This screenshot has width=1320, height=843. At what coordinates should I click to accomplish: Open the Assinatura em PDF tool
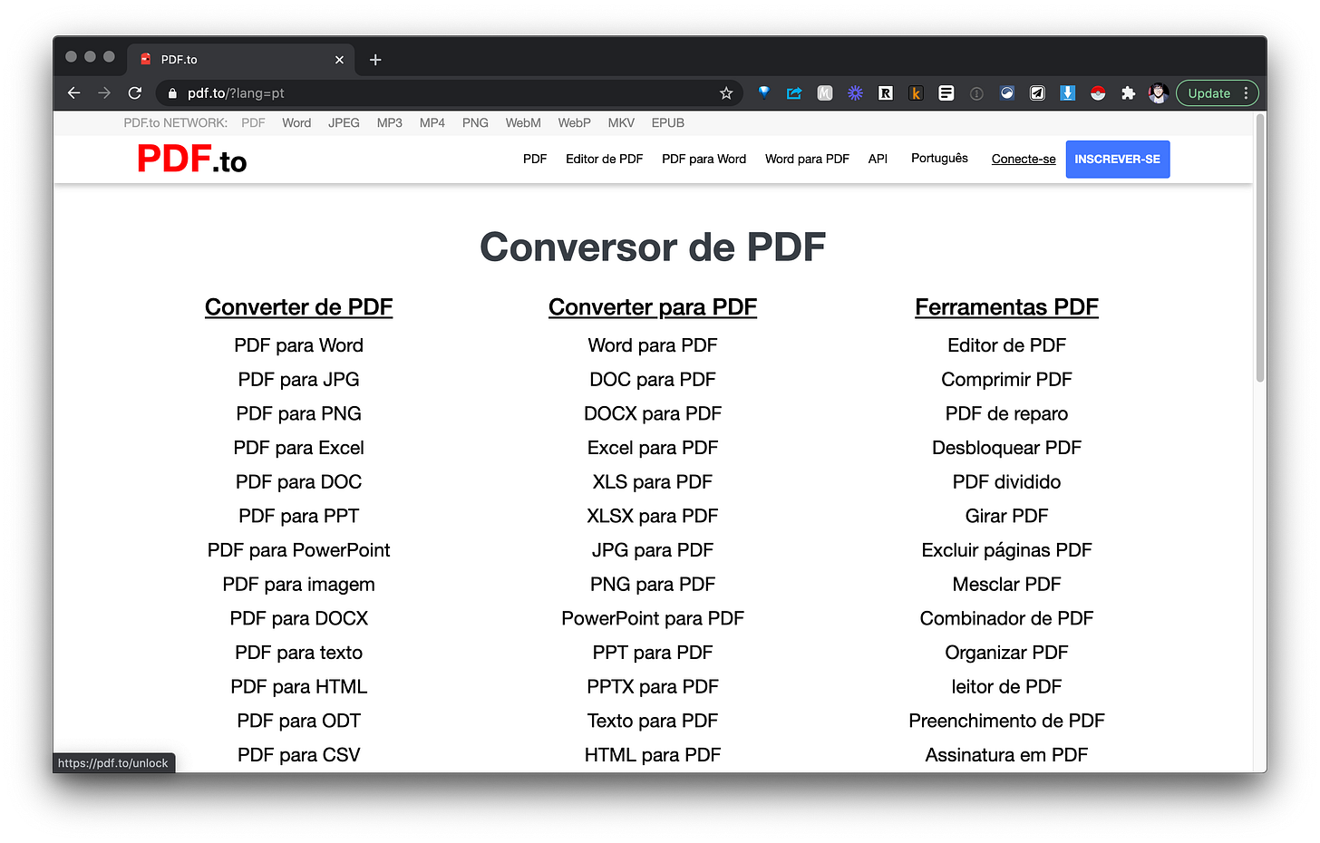tap(1006, 755)
